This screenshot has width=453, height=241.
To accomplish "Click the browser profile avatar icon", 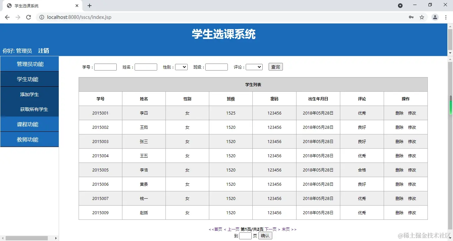I will tap(435, 17).
